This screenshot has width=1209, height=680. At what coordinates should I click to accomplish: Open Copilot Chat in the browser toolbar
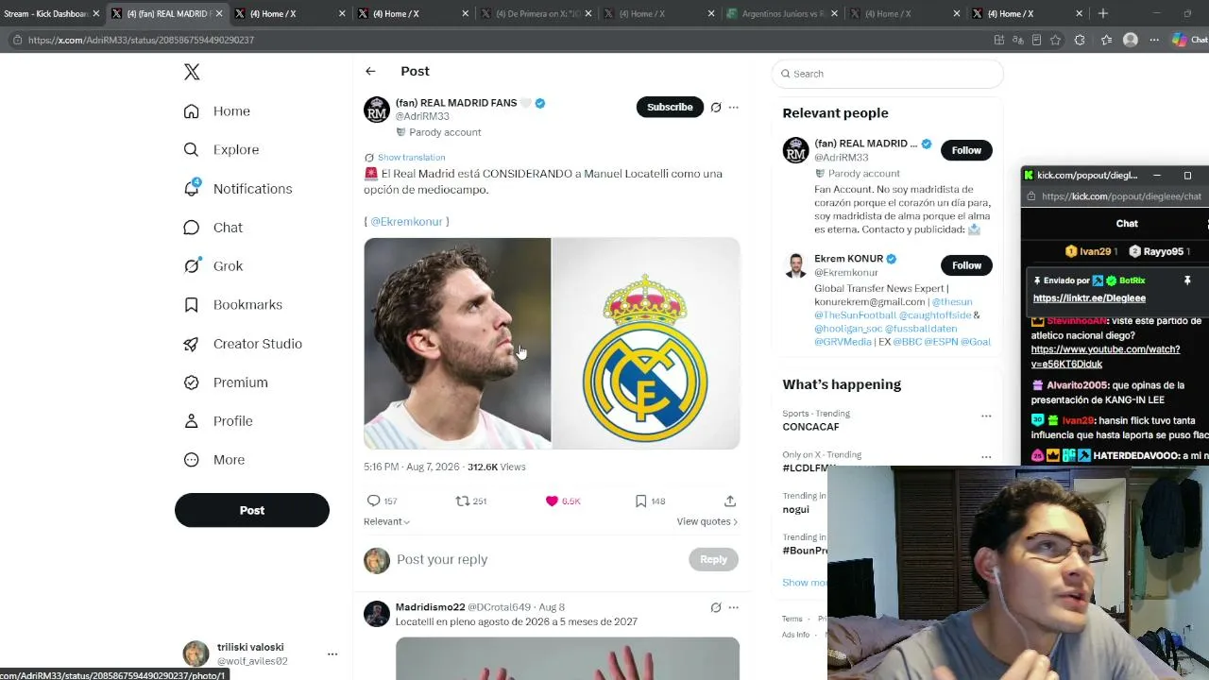pyautogui.click(x=1189, y=40)
